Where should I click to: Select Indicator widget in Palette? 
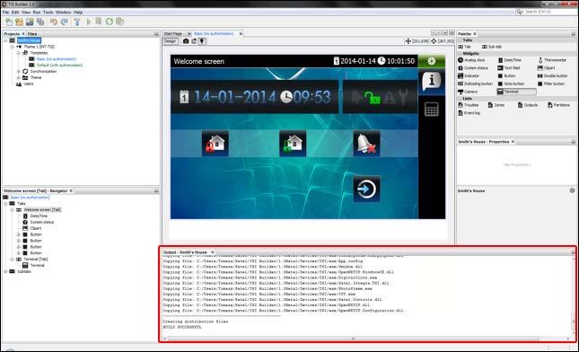469,75
